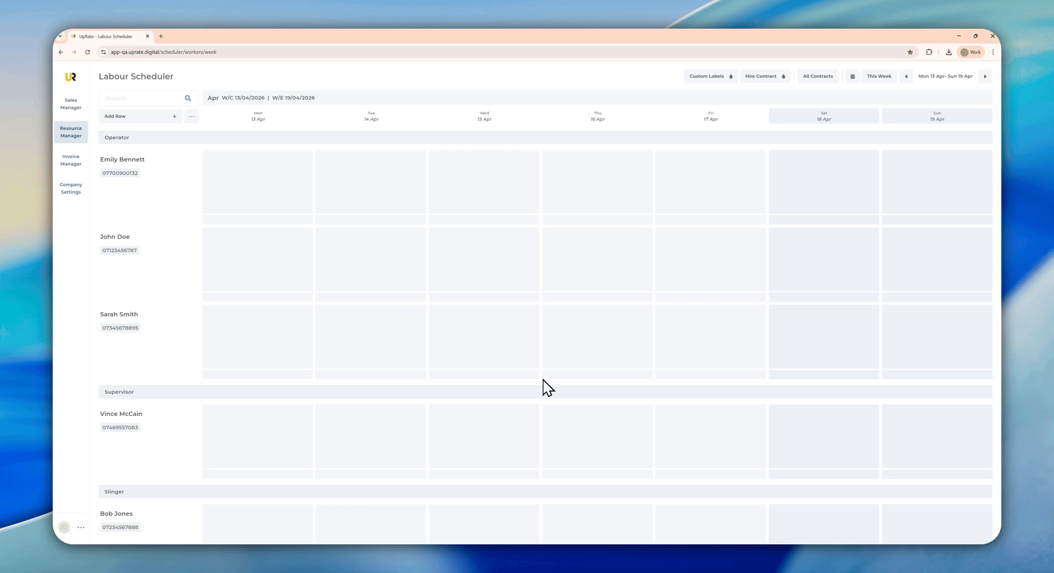1054x573 pixels.
Task: Select the Fri 17 Apr column header
Action: tap(711, 116)
